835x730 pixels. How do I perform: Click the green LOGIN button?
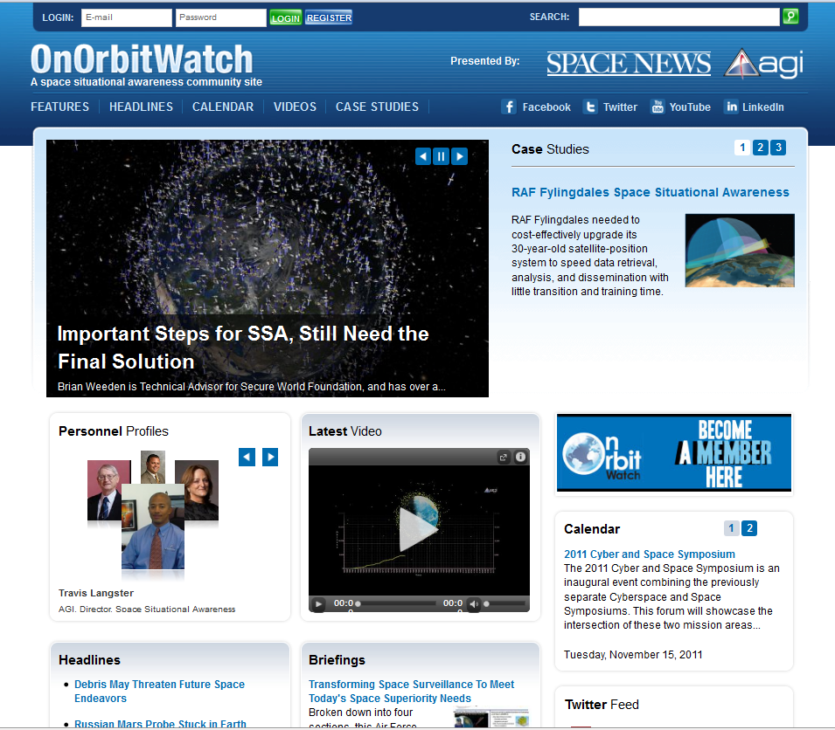[x=285, y=18]
